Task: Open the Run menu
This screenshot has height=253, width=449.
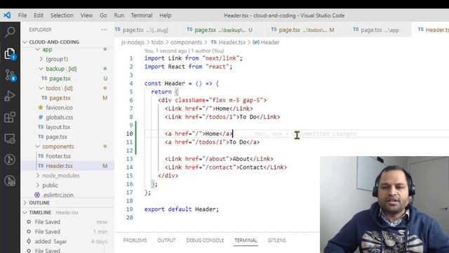Action: [119, 15]
